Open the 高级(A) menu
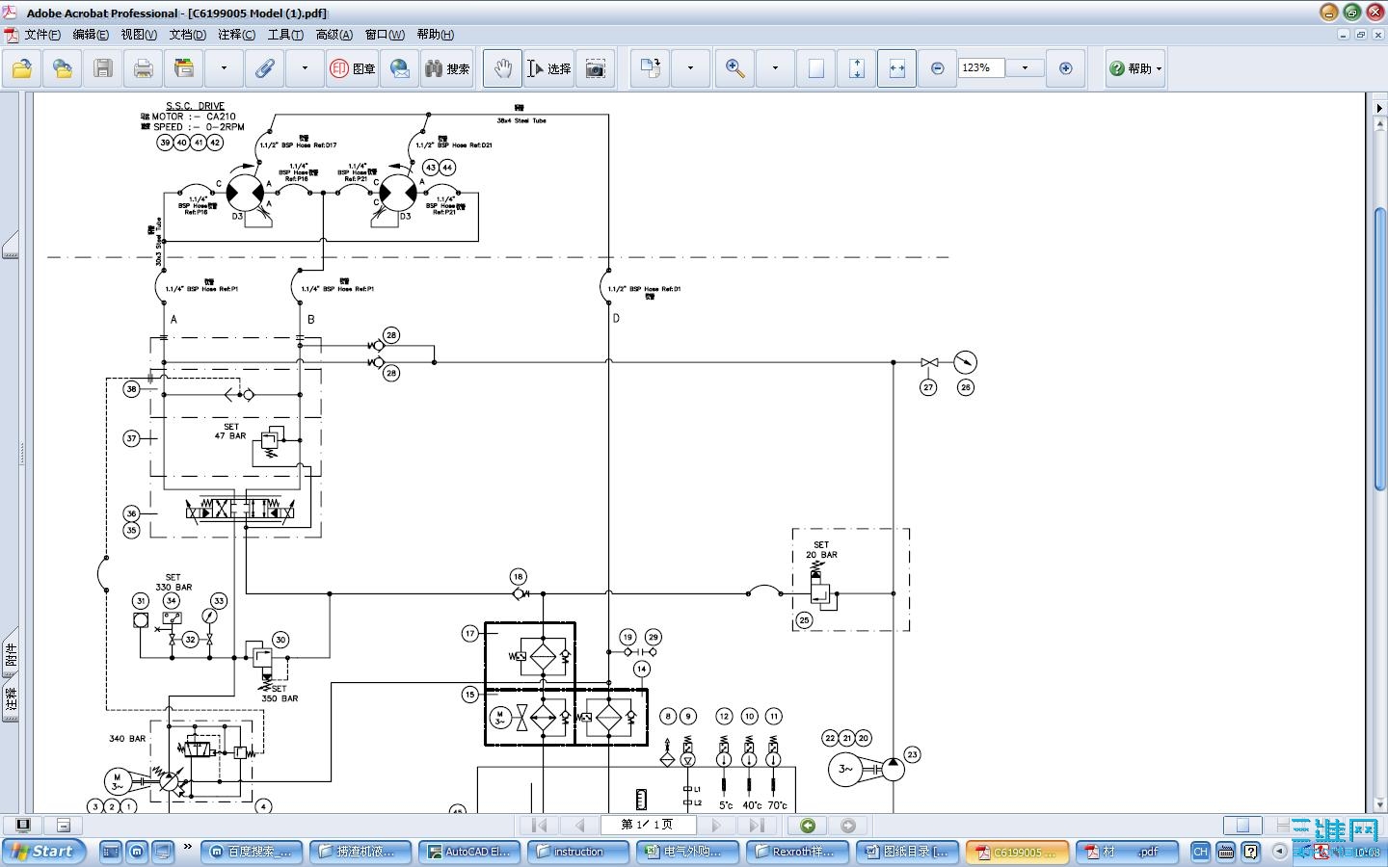 pyautogui.click(x=334, y=35)
